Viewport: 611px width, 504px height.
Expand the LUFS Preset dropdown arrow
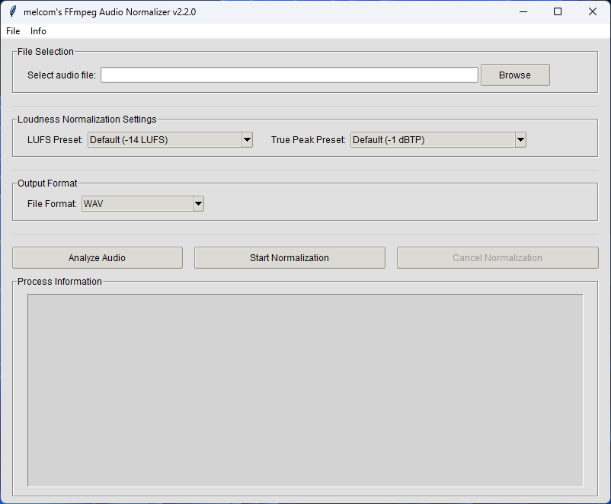click(247, 139)
